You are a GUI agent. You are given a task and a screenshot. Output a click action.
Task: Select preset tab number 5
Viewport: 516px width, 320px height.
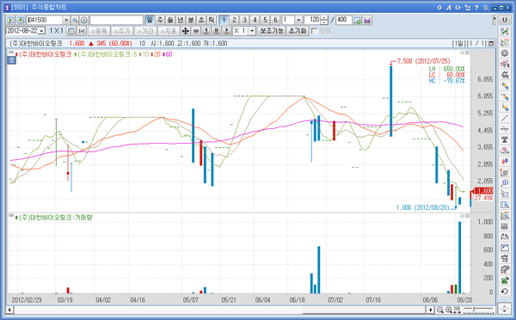pyautogui.click(x=265, y=20)
